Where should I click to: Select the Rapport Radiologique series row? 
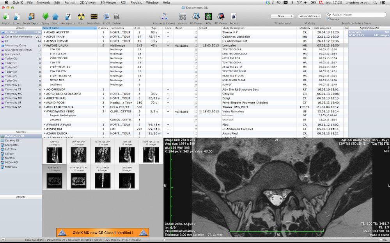tap(195, 115)
